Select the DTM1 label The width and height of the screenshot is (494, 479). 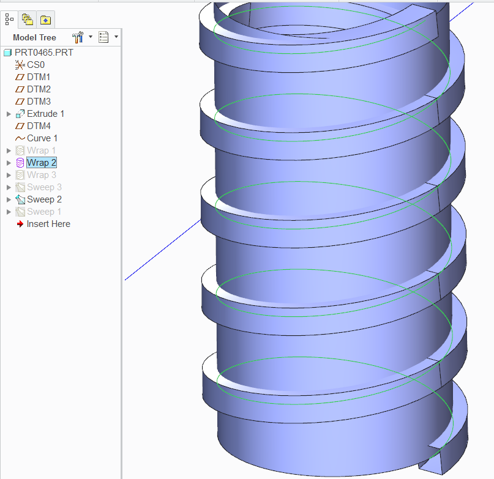coord(39,77)
